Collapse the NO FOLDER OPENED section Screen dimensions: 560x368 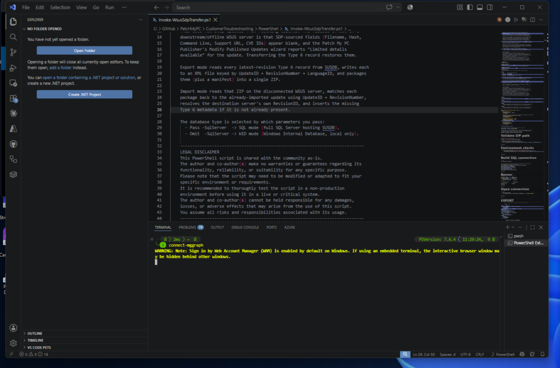pos(85,29)
